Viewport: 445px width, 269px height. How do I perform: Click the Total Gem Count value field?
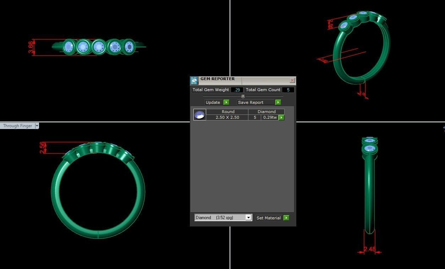click(288, 90)
